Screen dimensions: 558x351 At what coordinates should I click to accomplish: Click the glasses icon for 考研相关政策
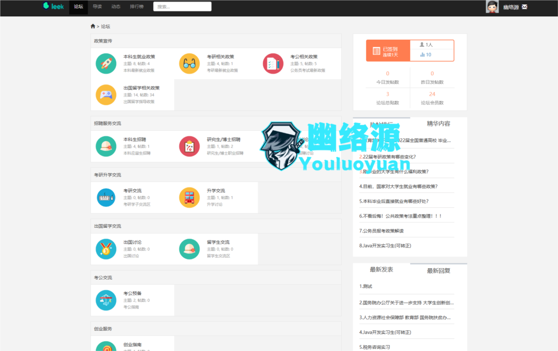pyautogui.click(x=189, y=63)
